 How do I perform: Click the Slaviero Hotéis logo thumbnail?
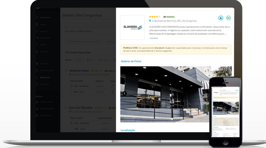point(132,27)
